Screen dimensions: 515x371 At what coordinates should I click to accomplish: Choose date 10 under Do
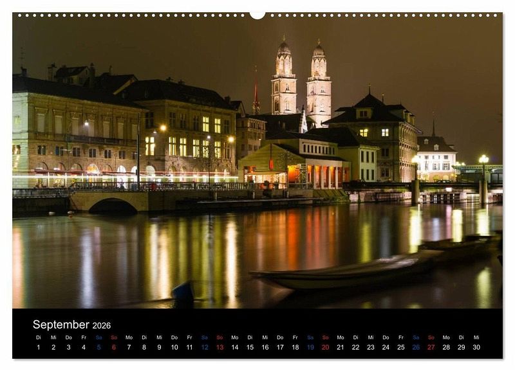pos(174,347)
